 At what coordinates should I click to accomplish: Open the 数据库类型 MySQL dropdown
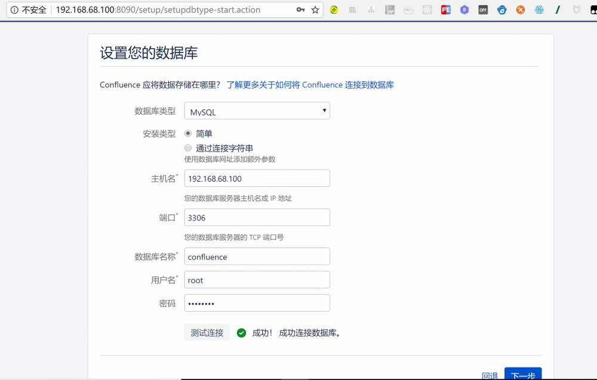(x=257, y=111)
